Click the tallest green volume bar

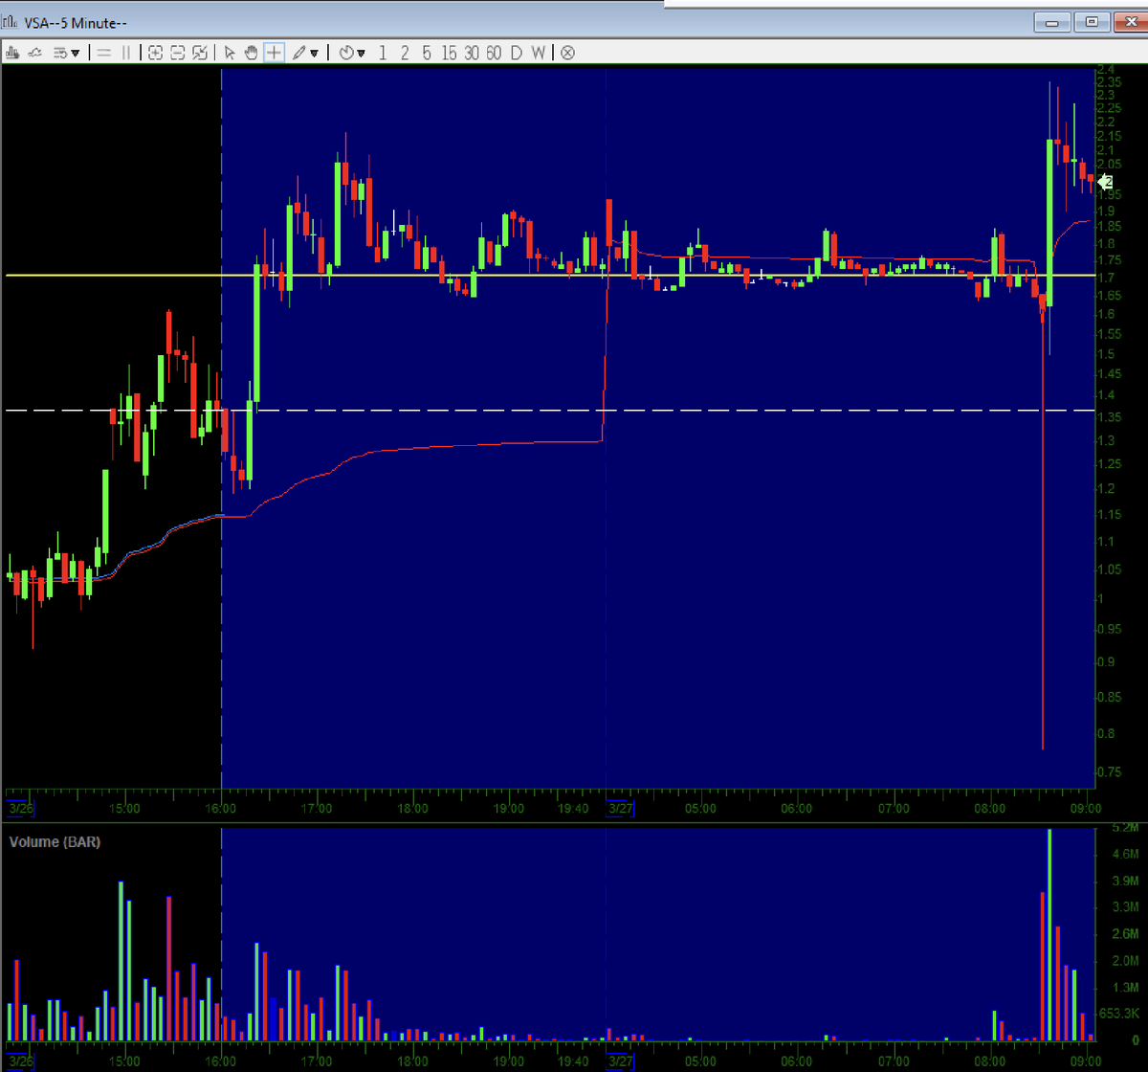pyautogui.click(x=1049, y=934)
